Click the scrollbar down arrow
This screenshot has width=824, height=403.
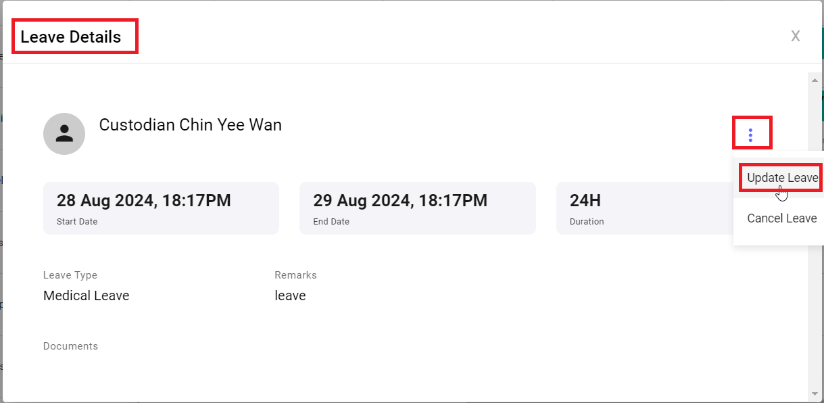point(815,394)
